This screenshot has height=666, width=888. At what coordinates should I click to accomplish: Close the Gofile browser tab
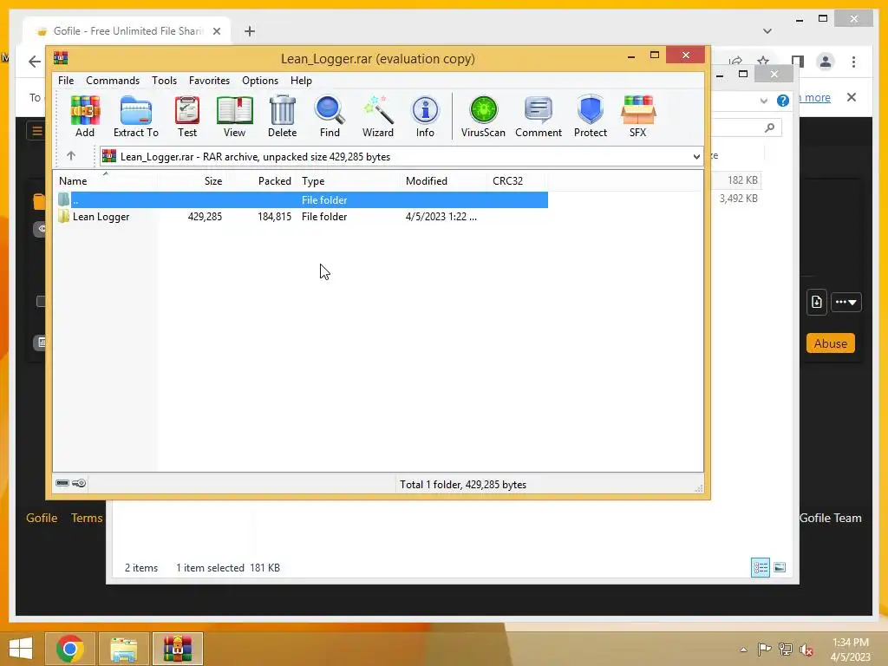[216, 31]
